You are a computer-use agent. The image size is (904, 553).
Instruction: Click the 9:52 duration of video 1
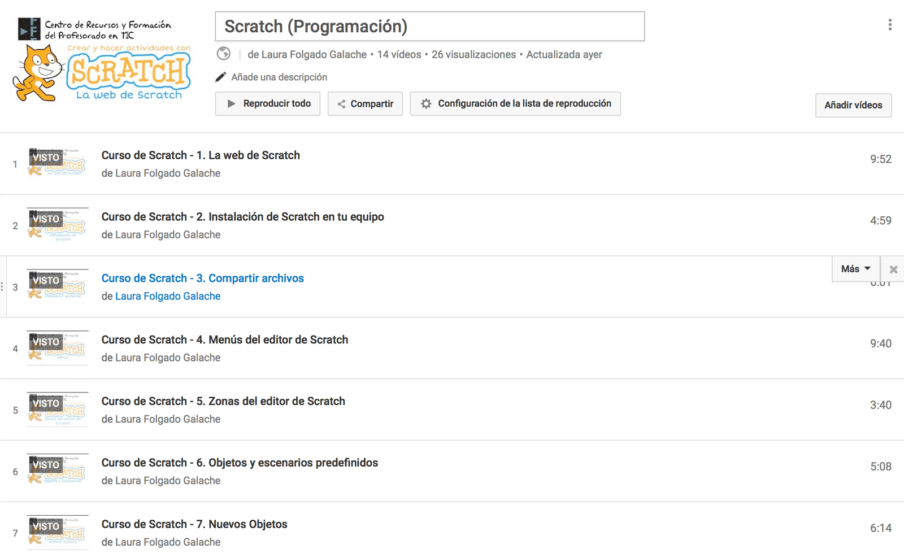click(x=880, y=159)
